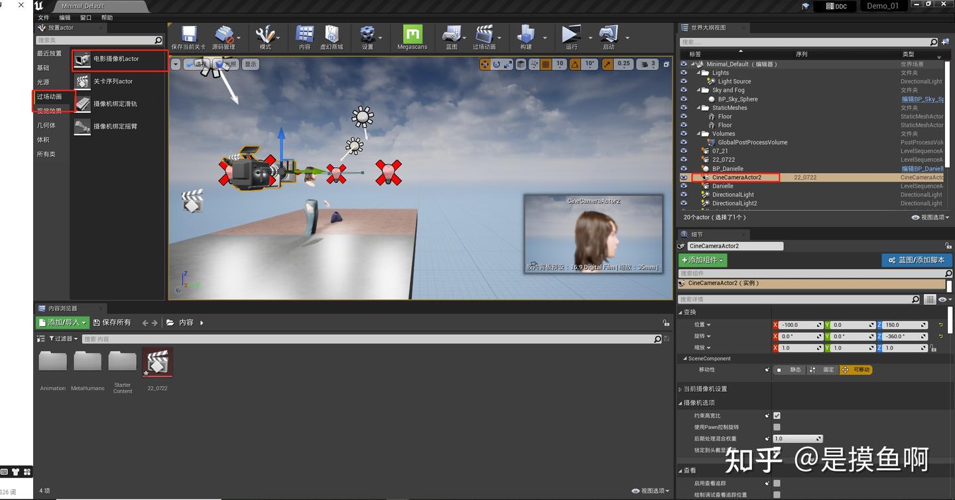Open the 添加组件 dropdown
The height and width of the screenshot is (500, 955).
click(x=702, y=260)
